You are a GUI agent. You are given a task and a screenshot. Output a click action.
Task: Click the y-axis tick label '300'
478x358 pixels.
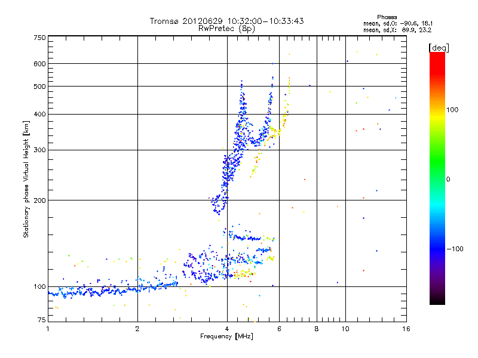(x=39, y=150)
